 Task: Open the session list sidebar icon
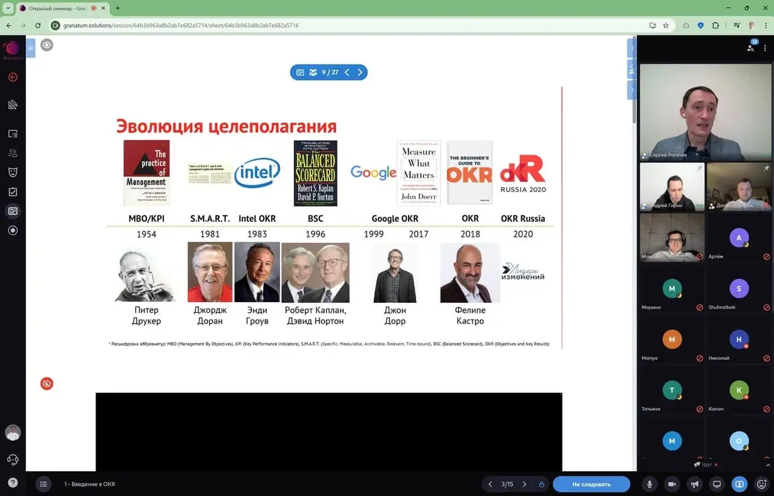pos(13,133)
